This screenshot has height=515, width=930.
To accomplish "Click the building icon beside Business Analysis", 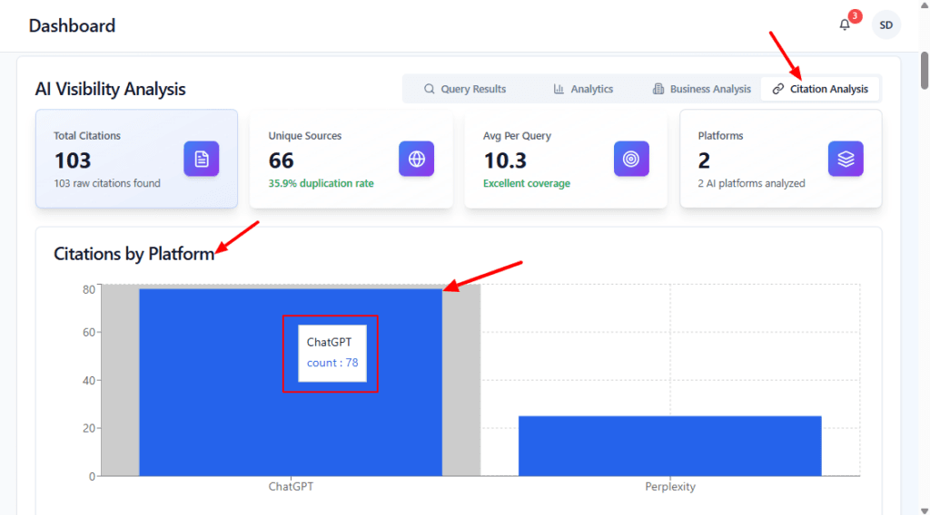I will 658,89.
